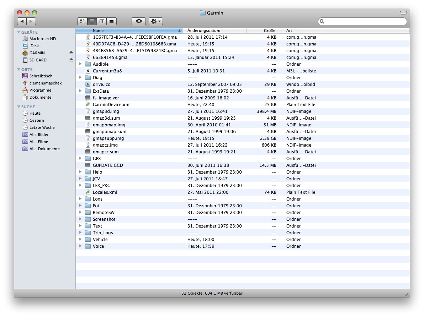Switch to list view

point(92,21)
